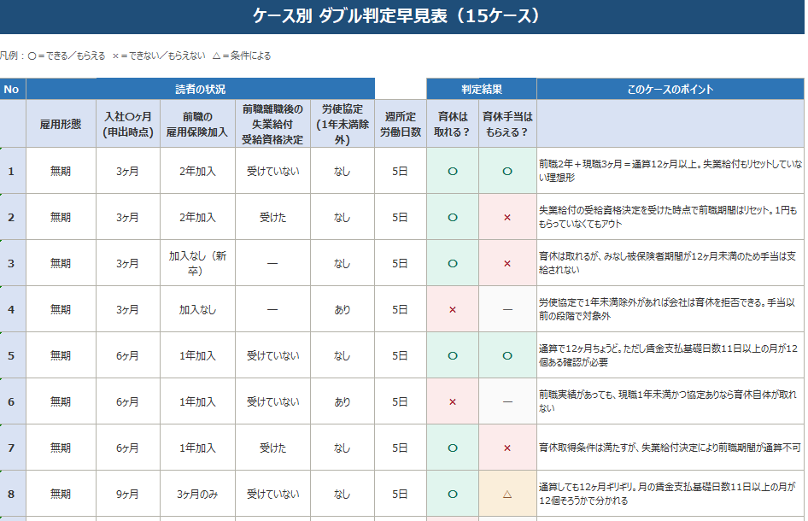Image resolution: width=808 pixels, height=521 pixels.
Task: Click row number 6 cell
Action: coord(11,401)
